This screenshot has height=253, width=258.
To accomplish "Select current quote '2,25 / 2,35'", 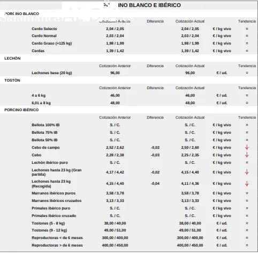I will [x=190, y=155].
